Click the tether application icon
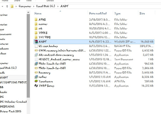 [36, 77]
